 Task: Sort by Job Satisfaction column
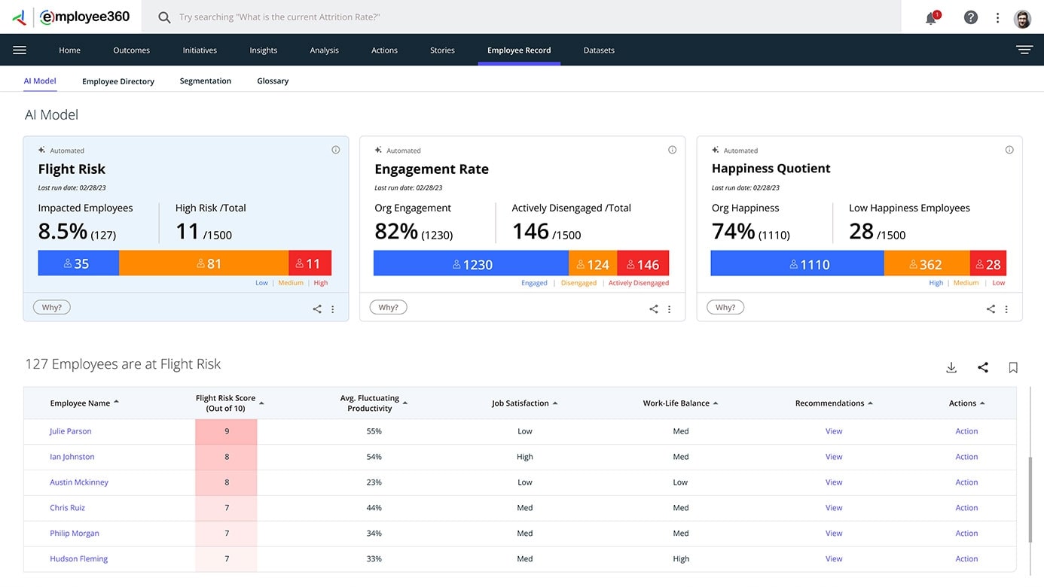[520, 403]
